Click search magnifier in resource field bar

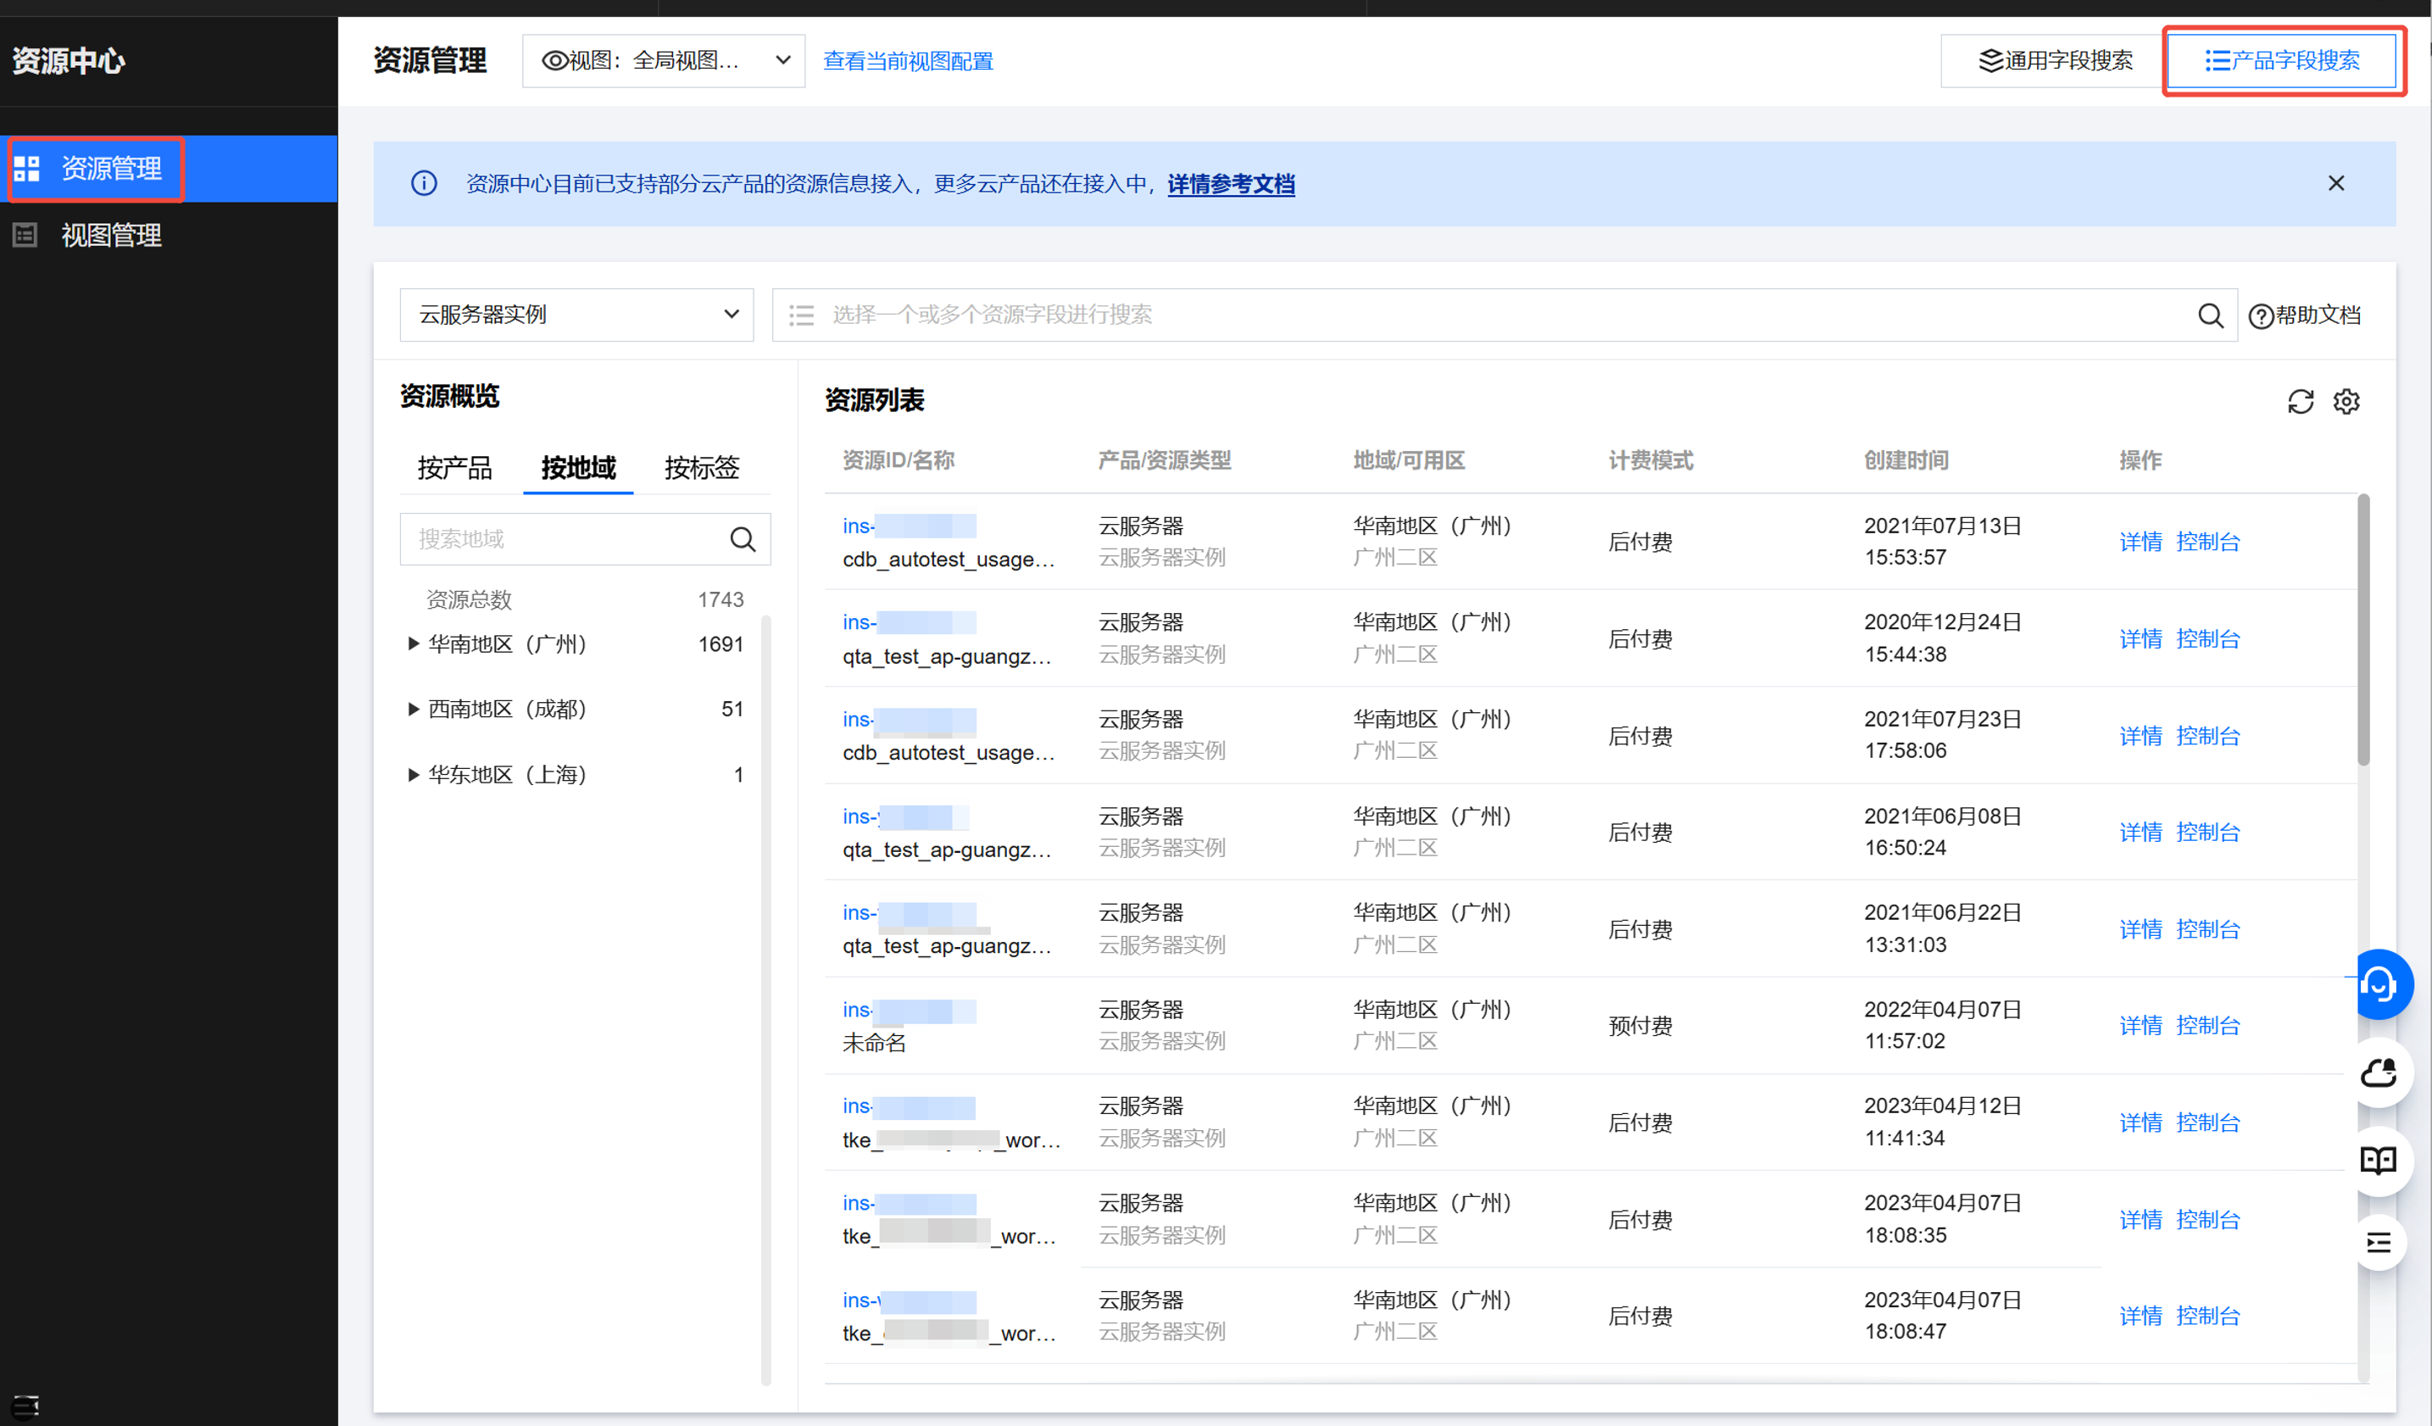tap(2210, 315)
